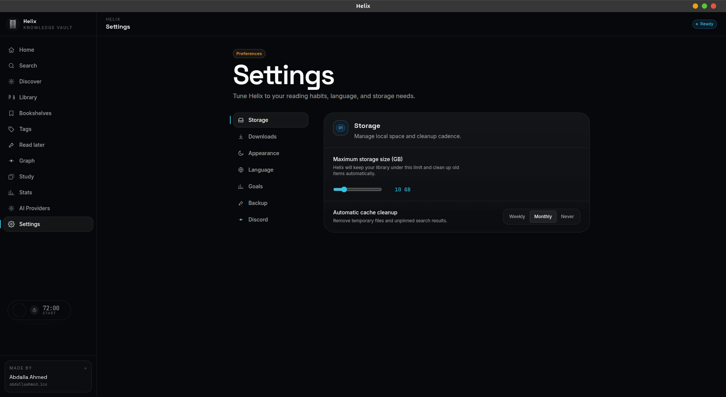The image size is (726, 397).
Task: Switch to Goals settings tab
Action: pyautogui.click(x=271, y=186)
